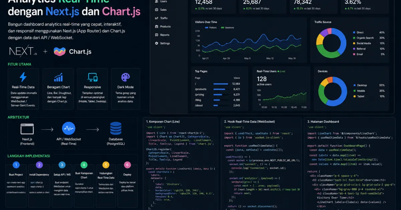Open the Products sidebar icon
401x210 pixels.
156,26
